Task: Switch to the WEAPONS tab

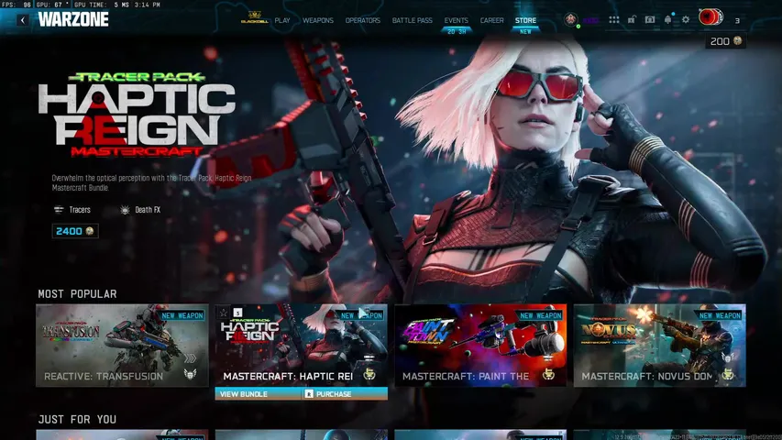Action: pyautogui.click(x=318, y=20)
